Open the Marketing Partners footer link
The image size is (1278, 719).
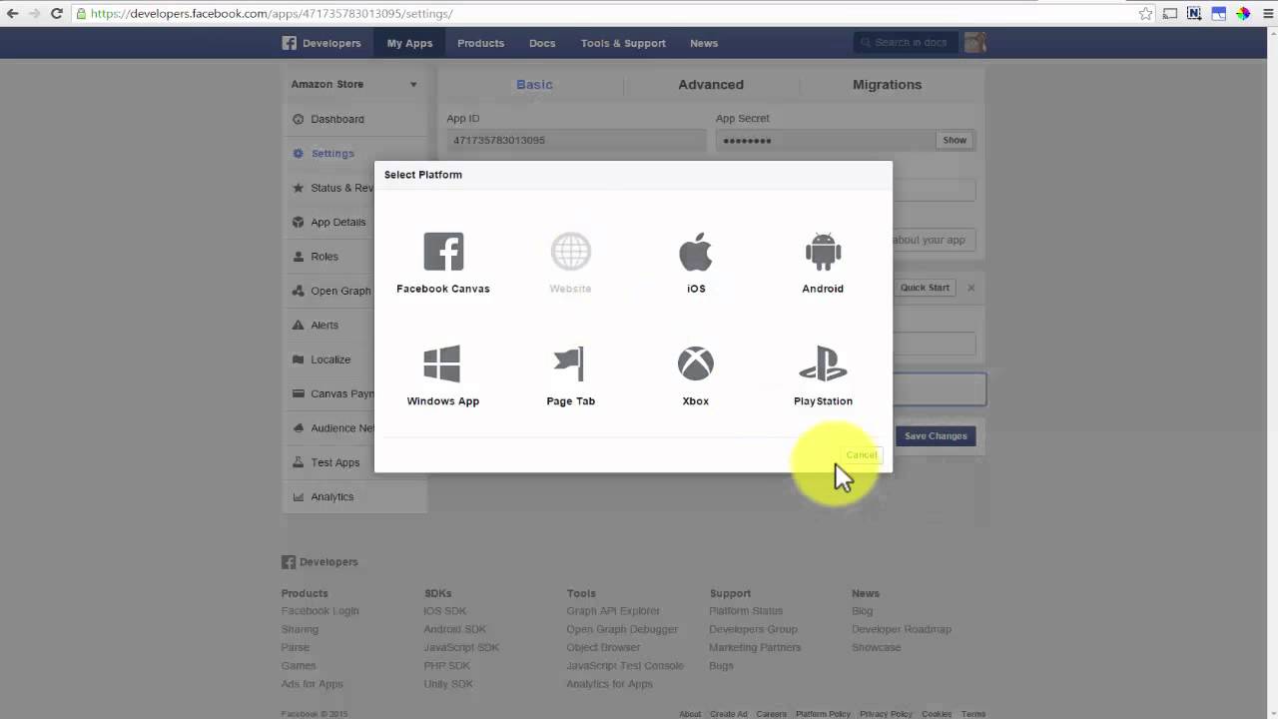coord(755,647)
